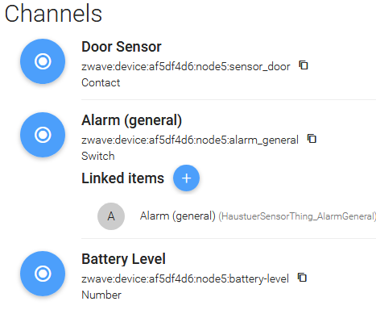Select the zwave battery-level UID text

[185, 278]
